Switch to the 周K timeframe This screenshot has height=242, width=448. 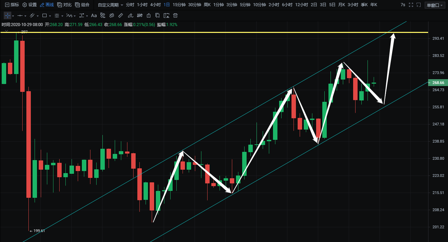[207, 5]
